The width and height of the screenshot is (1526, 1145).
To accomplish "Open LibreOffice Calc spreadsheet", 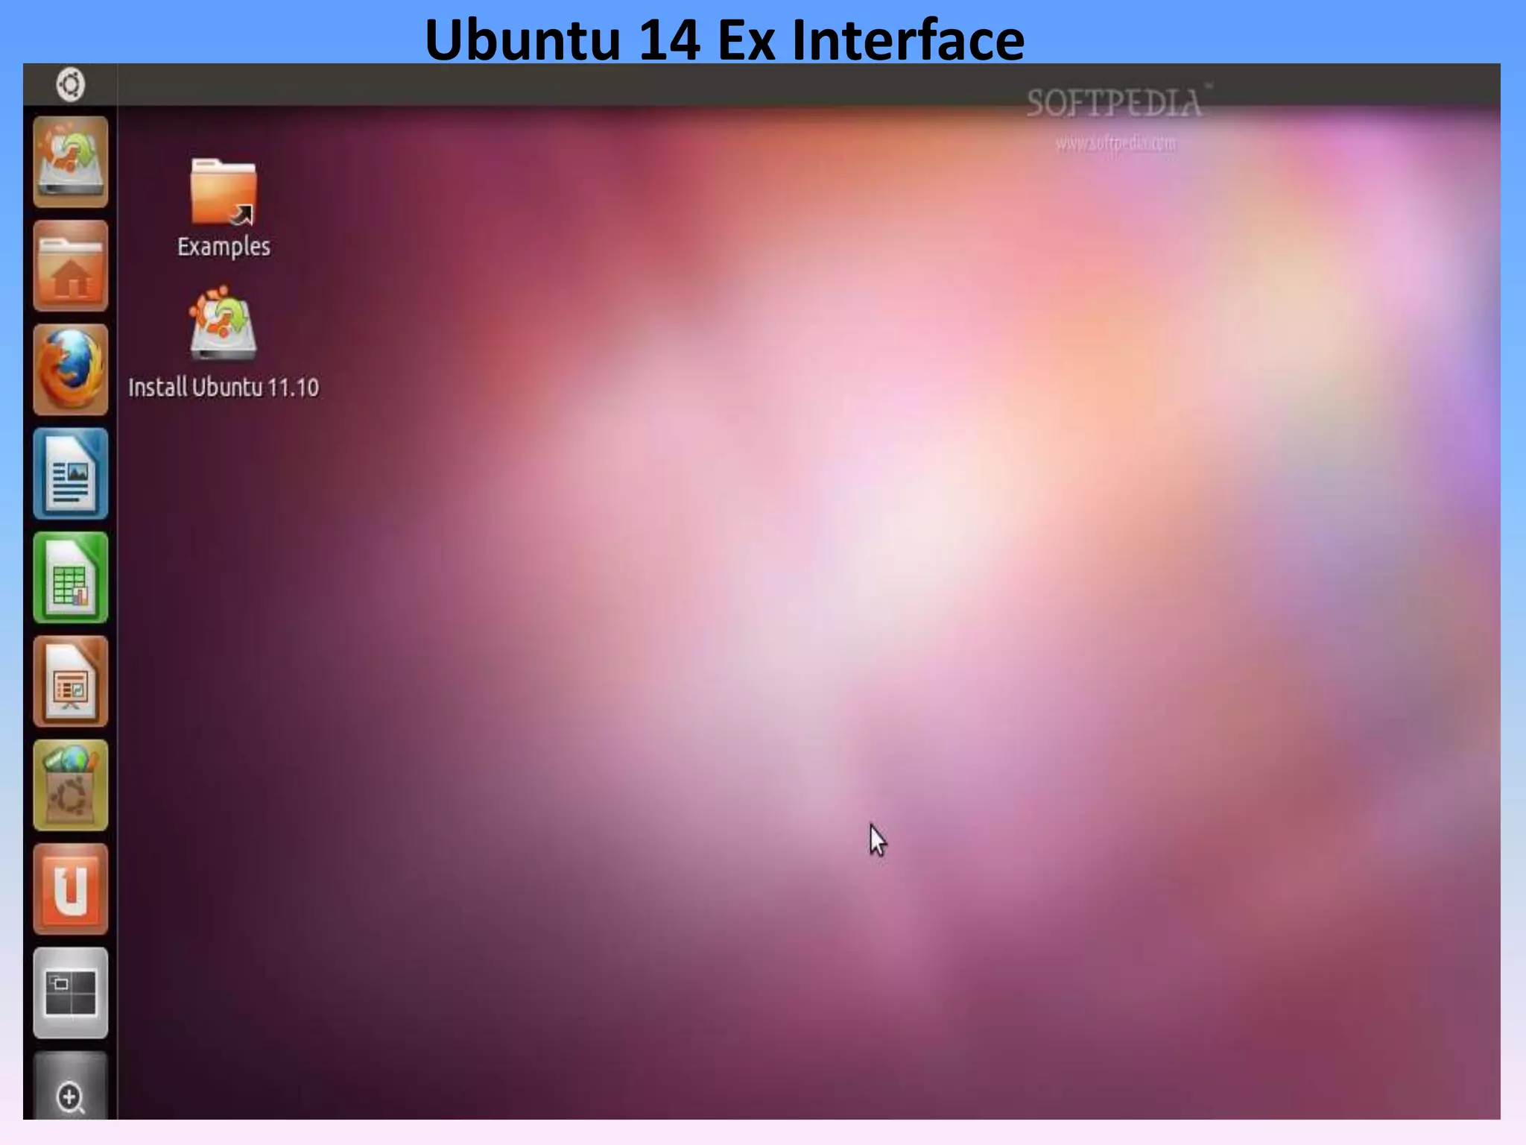I will pos(71,578).
